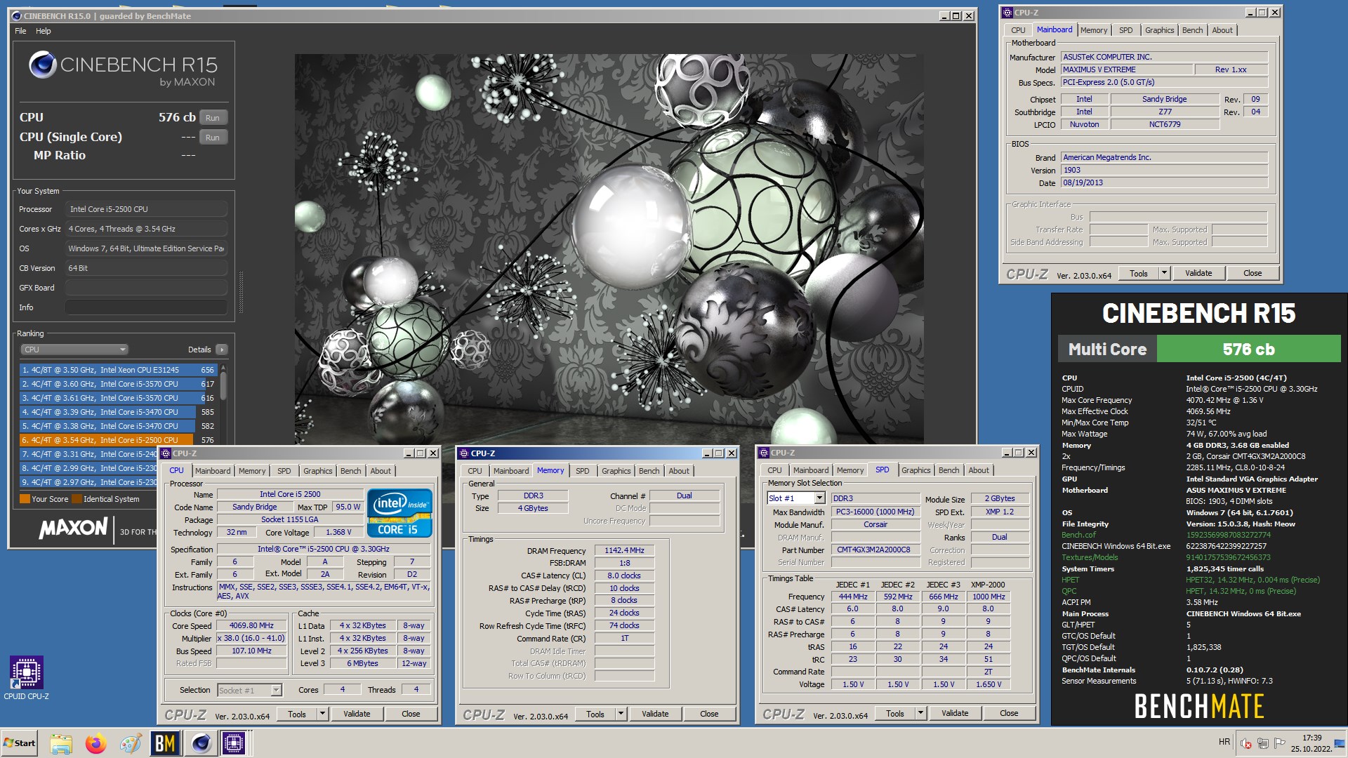Click the CPU-Z Mainboard window title icon
The width and height of the screenshot is (1348, 758).
[1007, 12]
